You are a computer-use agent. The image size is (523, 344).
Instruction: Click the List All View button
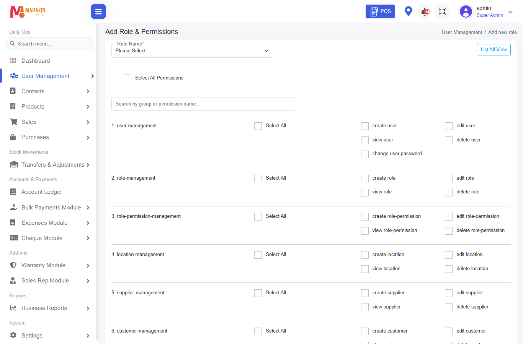(x=494, y=50)
